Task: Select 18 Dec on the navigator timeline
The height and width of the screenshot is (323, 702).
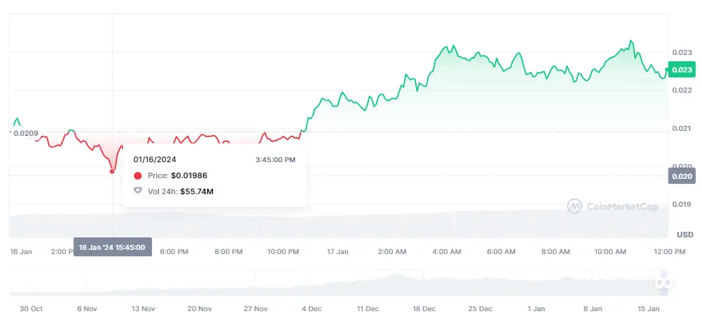Action: [424, 308]
